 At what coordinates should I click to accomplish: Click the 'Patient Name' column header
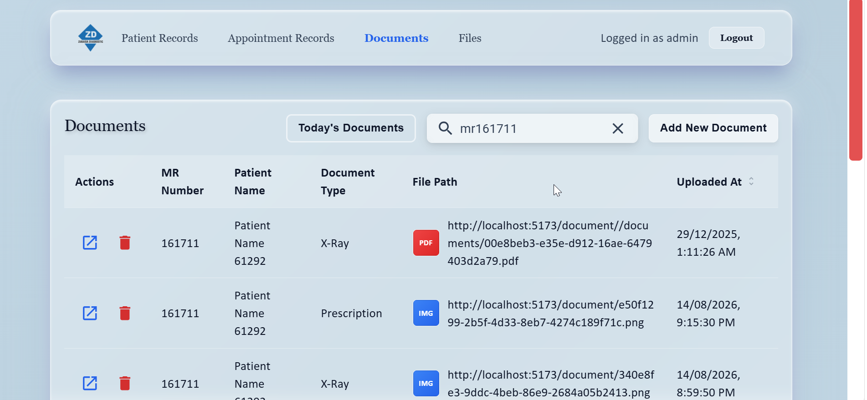pos(253,182)
